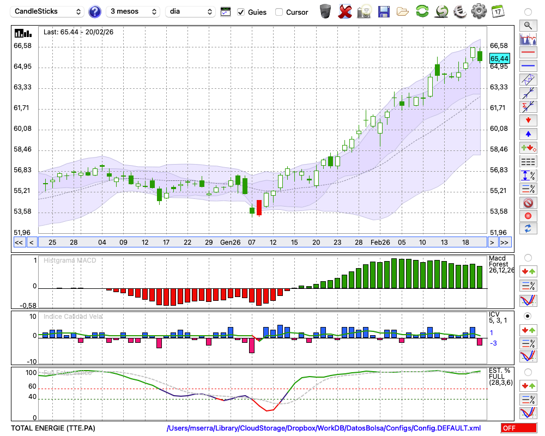Select the MACD panel radio button
This screenshot has height=436, width=545.
pyautogui.click(x=528, y=258)
